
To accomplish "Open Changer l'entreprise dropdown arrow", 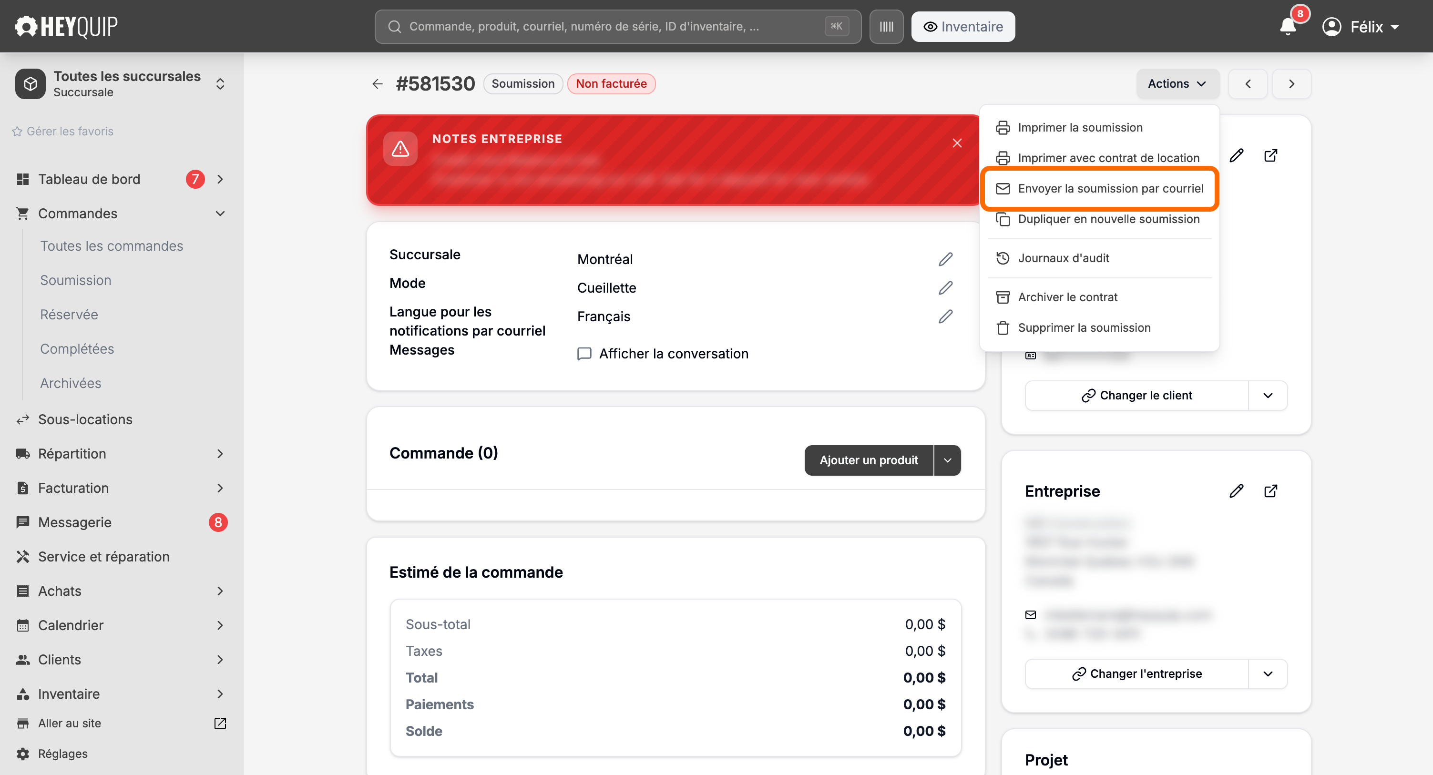I will pyautogui.click(x=1268, y=674).
